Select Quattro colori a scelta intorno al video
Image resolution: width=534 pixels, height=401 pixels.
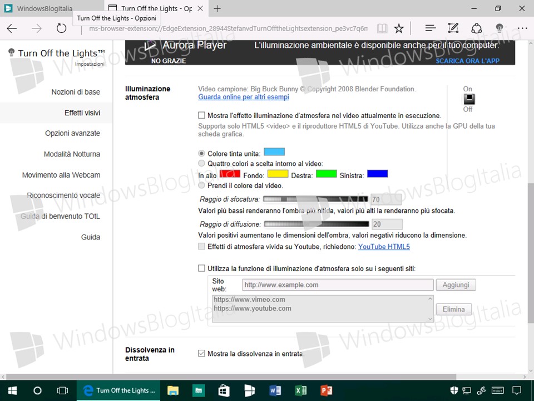coord(201,163)
